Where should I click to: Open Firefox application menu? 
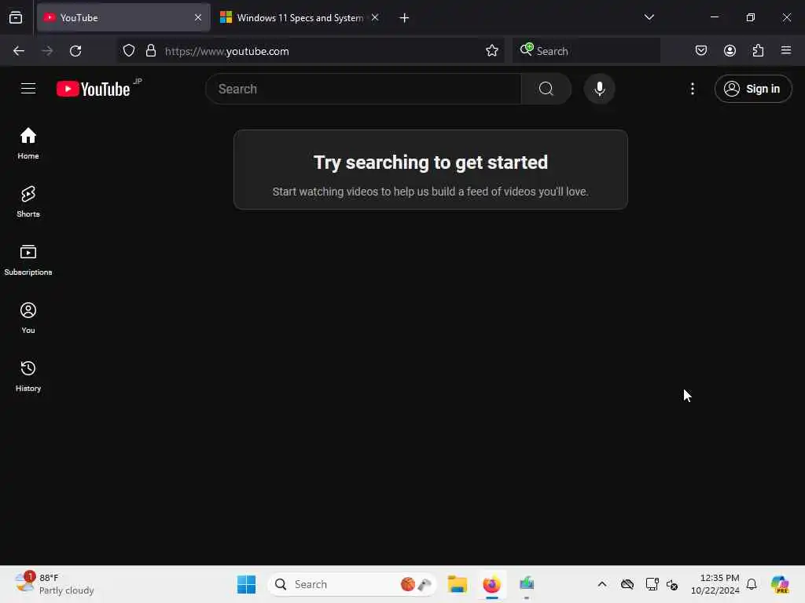tap(786, 50)
